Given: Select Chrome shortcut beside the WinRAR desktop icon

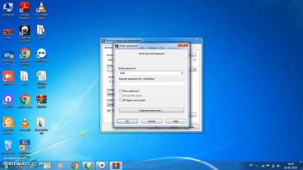Looking at the screenshot, I should 25,101.
